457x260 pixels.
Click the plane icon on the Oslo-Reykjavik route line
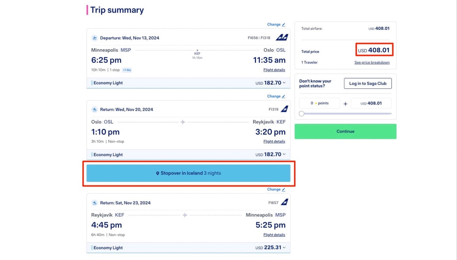(x=183, y=122)
